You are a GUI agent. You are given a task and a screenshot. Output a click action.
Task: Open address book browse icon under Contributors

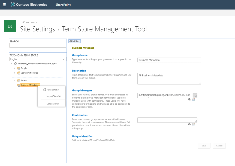[193, 124]
